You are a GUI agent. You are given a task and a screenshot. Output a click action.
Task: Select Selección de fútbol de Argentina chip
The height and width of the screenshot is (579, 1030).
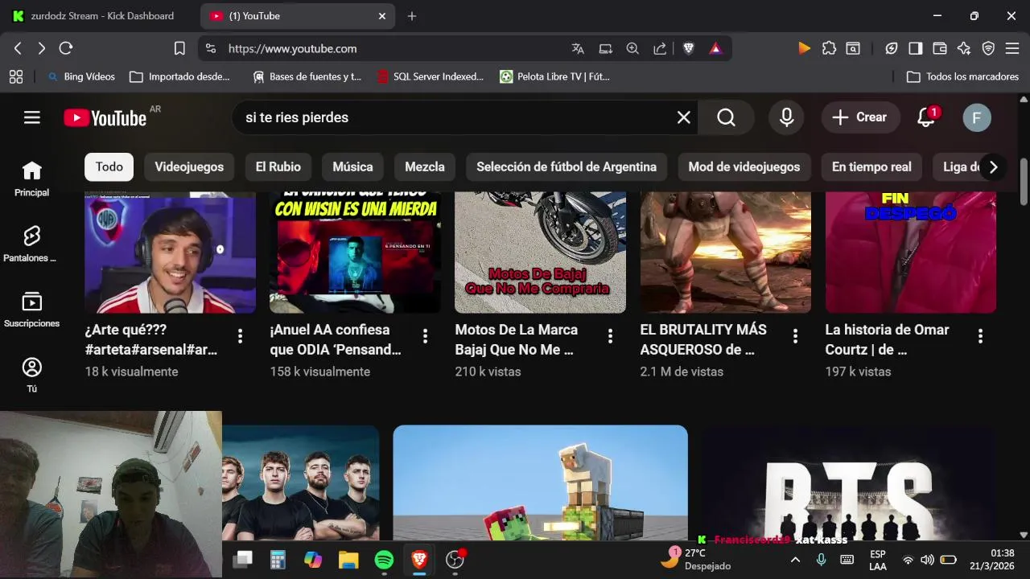tap(566, 167)
